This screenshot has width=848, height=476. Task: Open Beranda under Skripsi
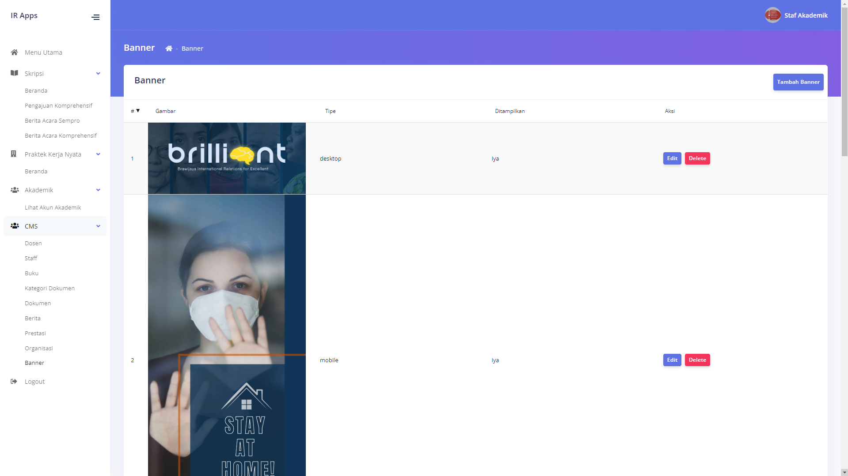36,90
